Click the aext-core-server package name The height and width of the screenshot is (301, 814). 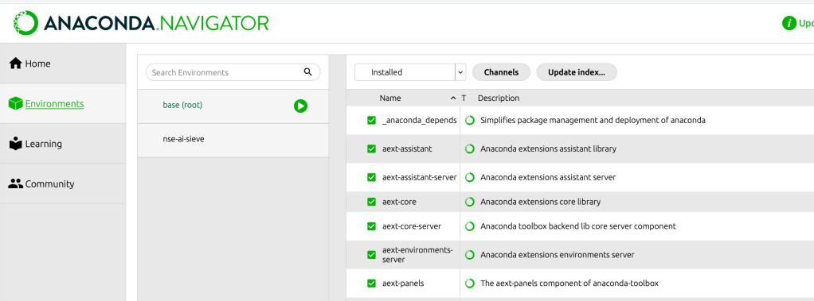[412, 226]
